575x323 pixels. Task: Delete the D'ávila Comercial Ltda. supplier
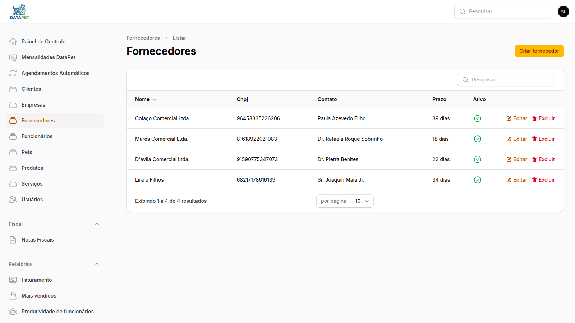[543, 159]
